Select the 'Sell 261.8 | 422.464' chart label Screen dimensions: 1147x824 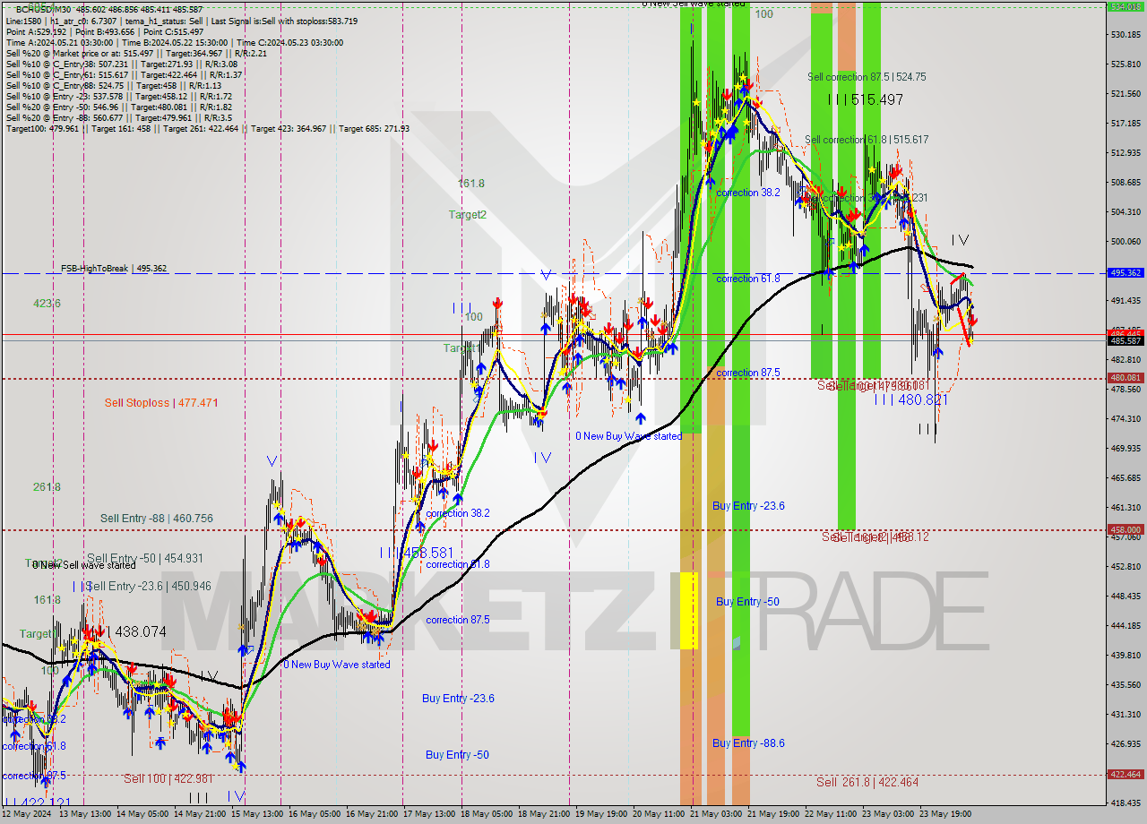867,782
